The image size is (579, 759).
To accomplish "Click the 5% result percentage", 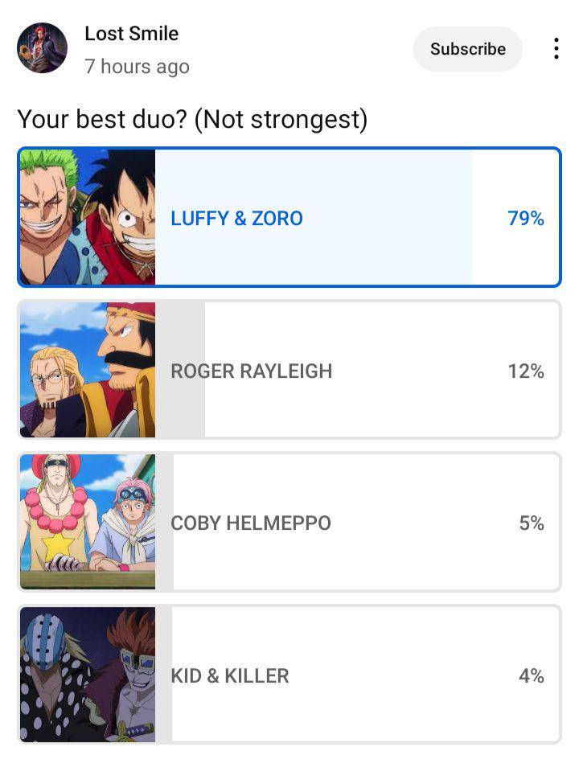I will (532, 523).
